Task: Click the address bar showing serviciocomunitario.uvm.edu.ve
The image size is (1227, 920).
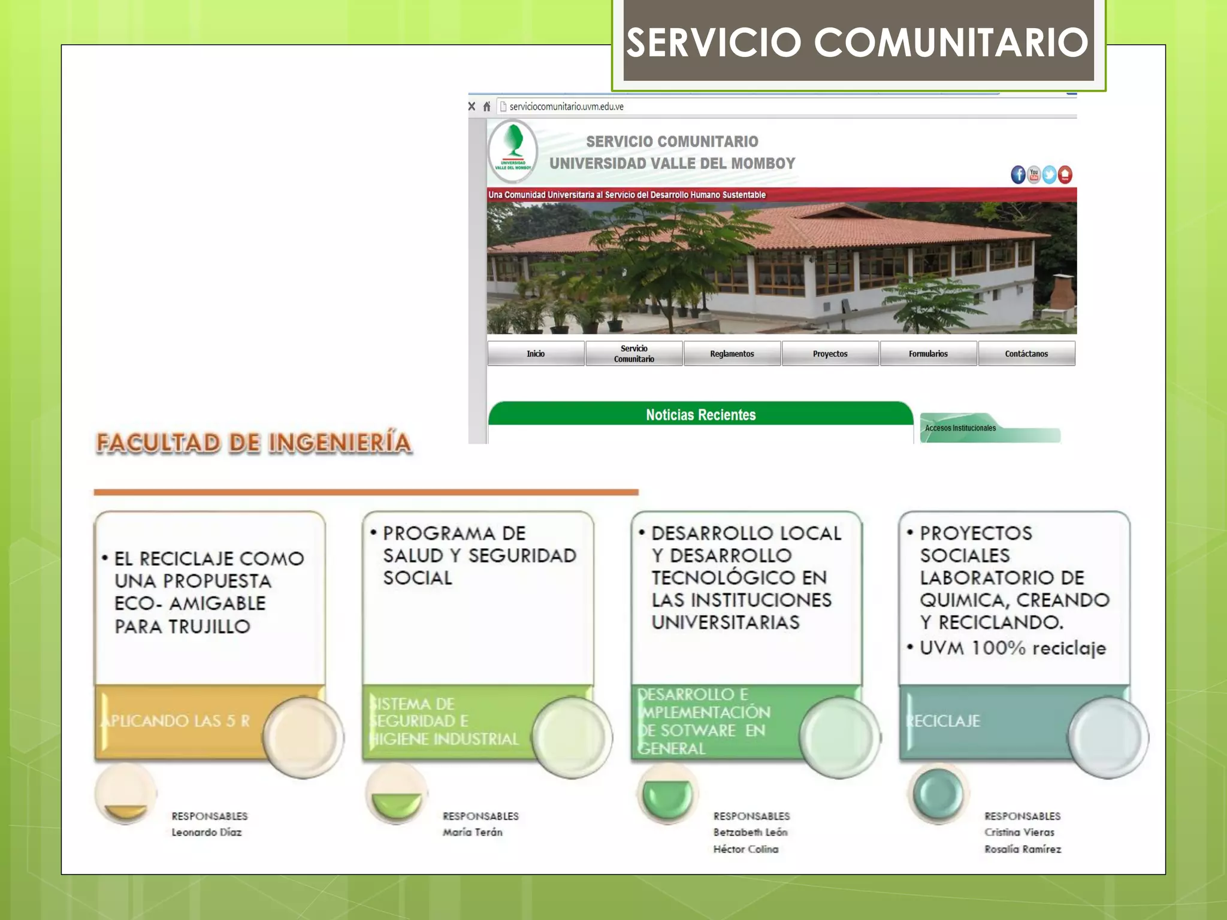Action: pos(787,107)
